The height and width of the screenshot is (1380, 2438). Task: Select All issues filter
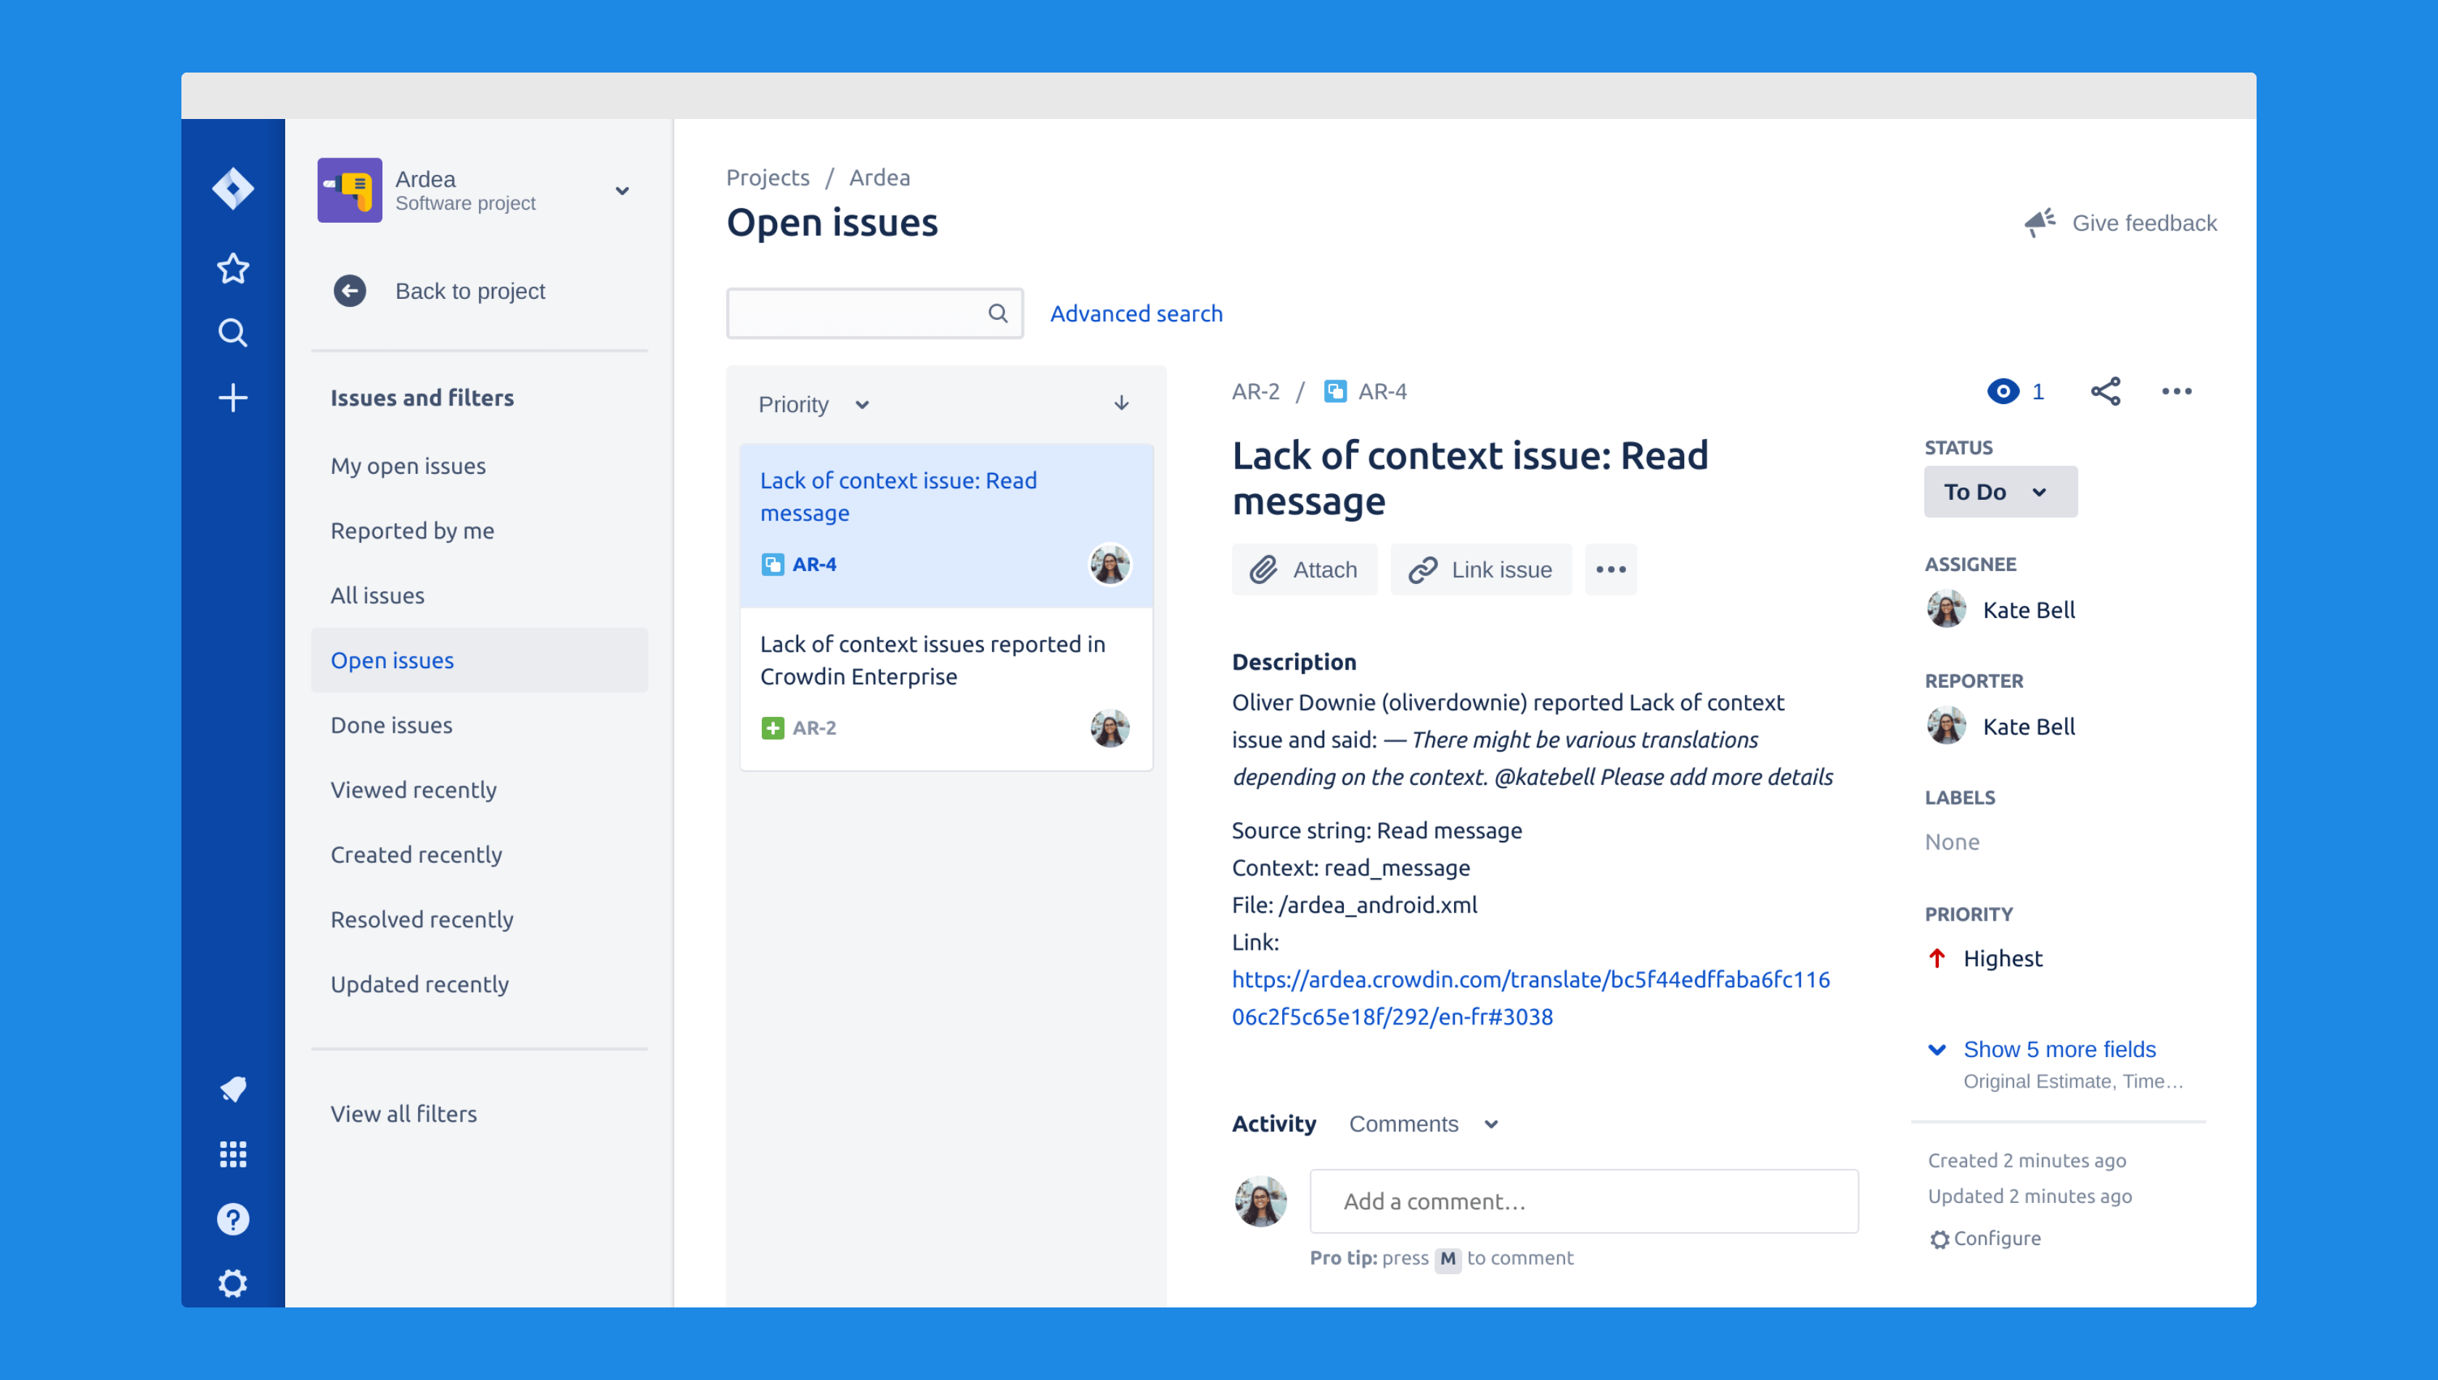coord(377,595)
